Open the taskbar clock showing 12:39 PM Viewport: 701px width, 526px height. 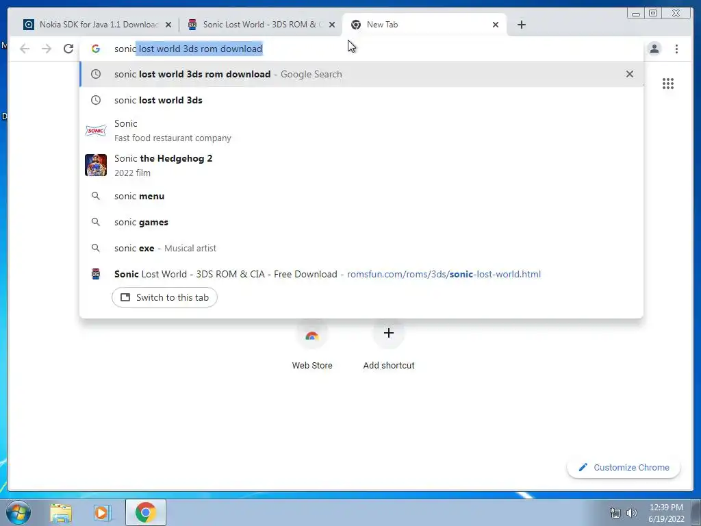tap(666, 513)
